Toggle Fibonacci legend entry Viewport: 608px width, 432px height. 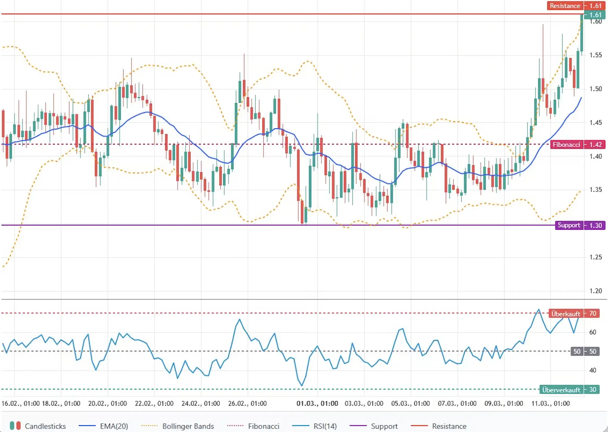[x=263, y=426]
